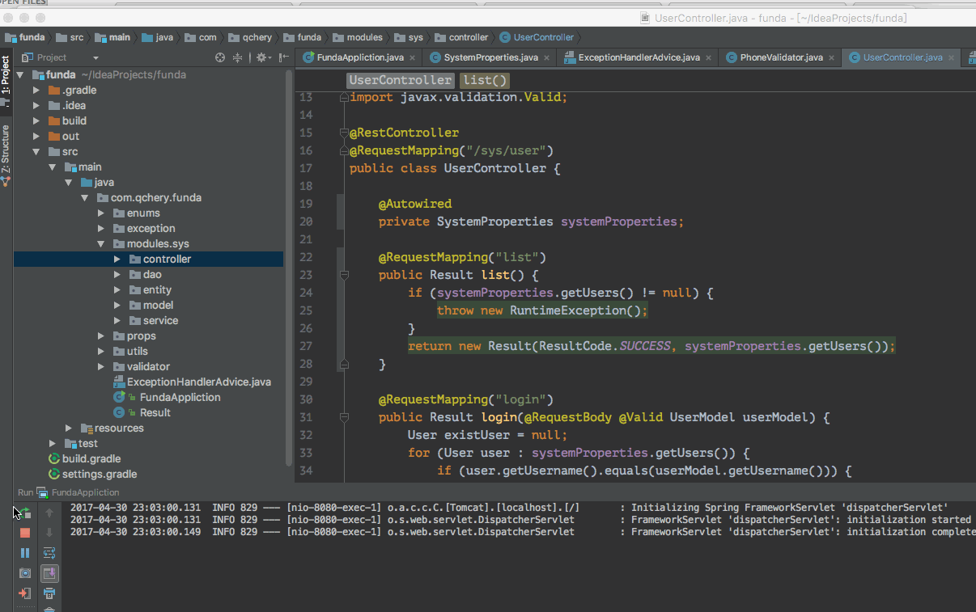This screenshot has height=612, width=976.
Task: Fold the login method at line 31
Action: [x=344, y=417]
